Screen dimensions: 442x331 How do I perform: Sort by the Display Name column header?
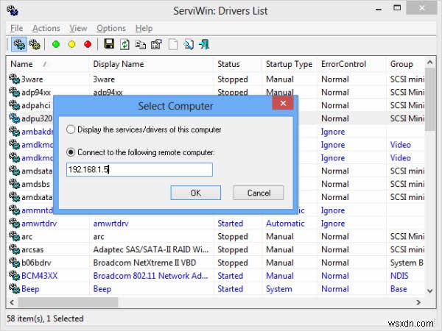[x=151, y=64]
